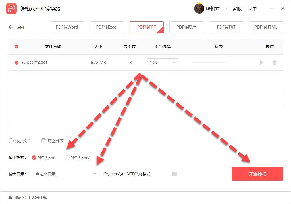The height and width of the screenshot is (204, 291).
Task: Click the 操作 column header
Action: [269, 46]
